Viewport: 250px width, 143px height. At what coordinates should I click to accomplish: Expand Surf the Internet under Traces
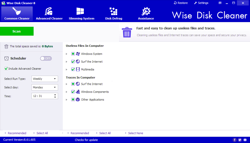67,84
